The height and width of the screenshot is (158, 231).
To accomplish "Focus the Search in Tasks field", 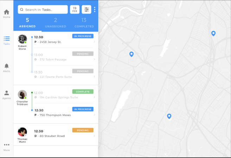I will 43,9.
